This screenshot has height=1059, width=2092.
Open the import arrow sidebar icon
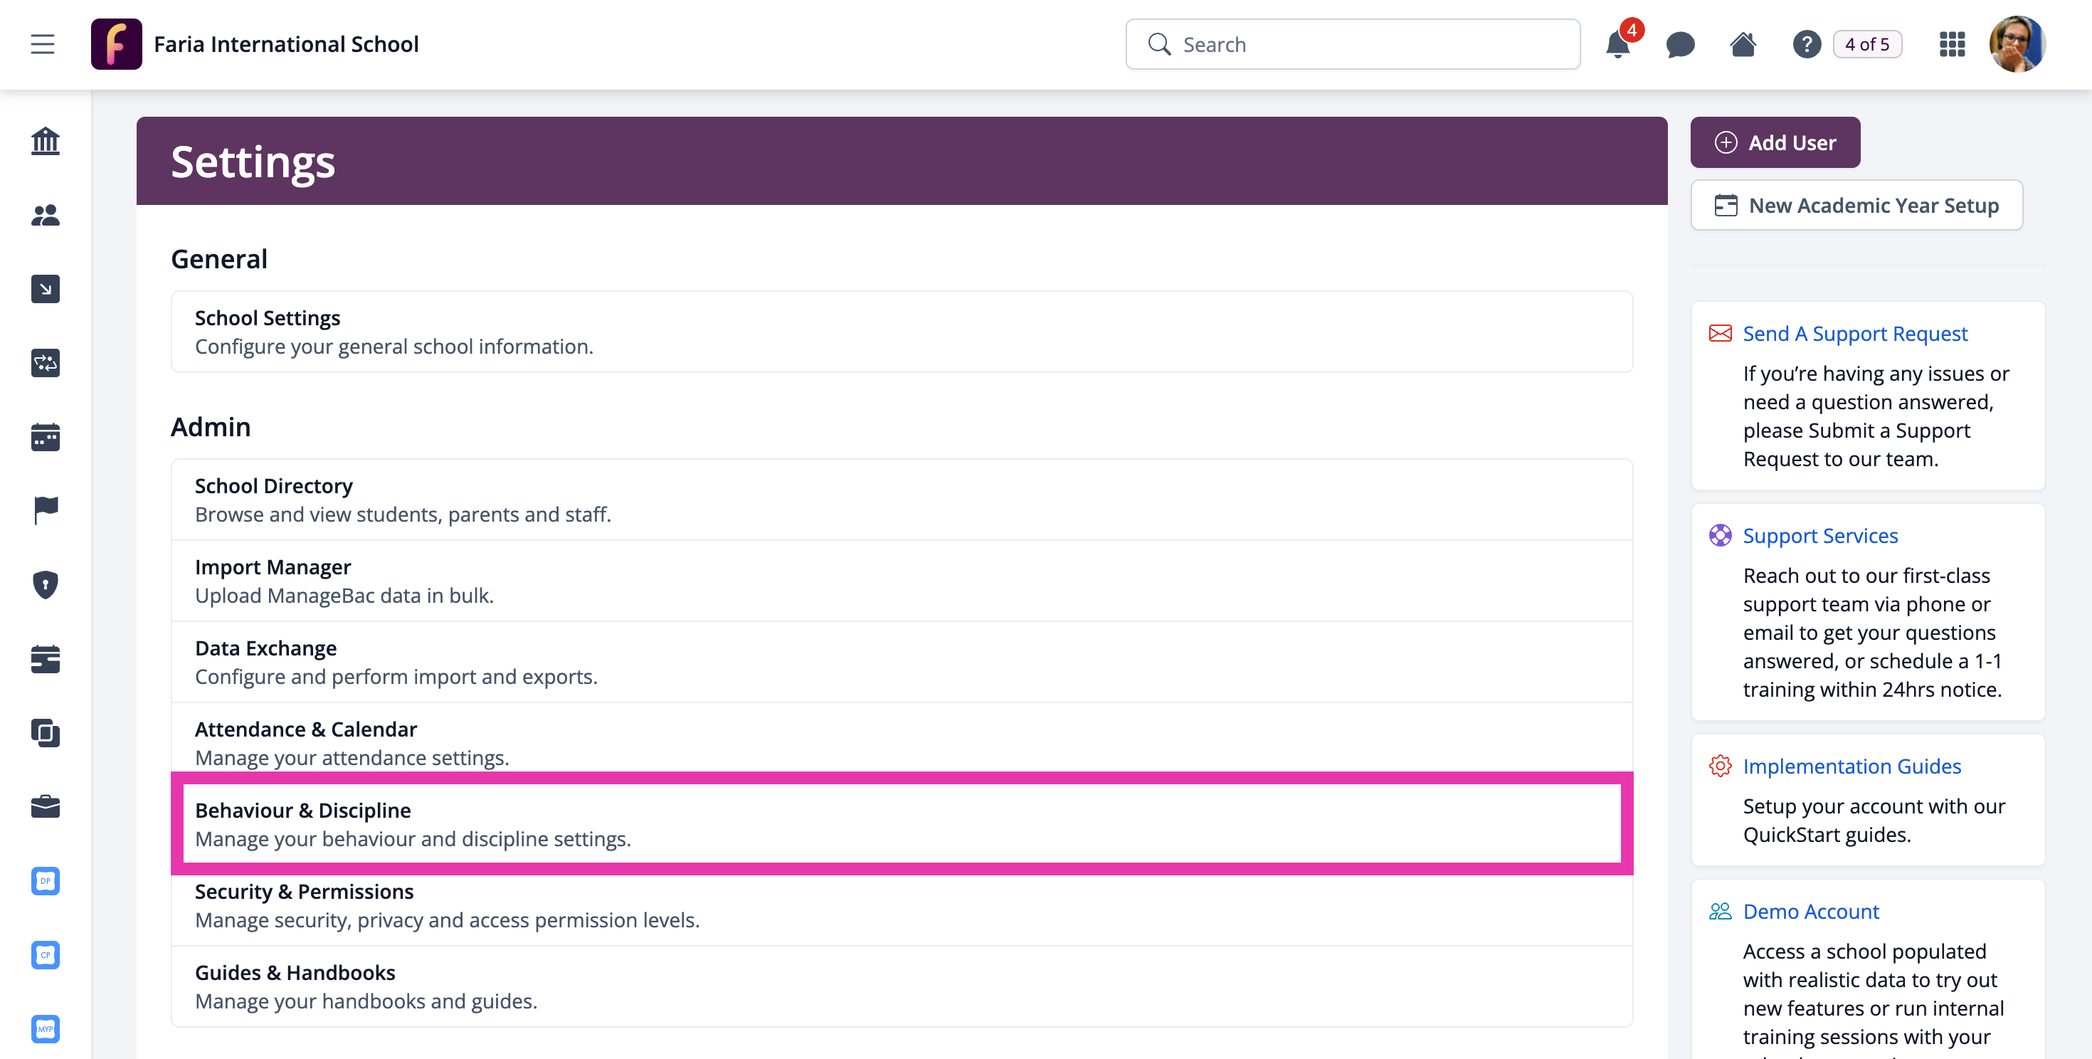46,289
